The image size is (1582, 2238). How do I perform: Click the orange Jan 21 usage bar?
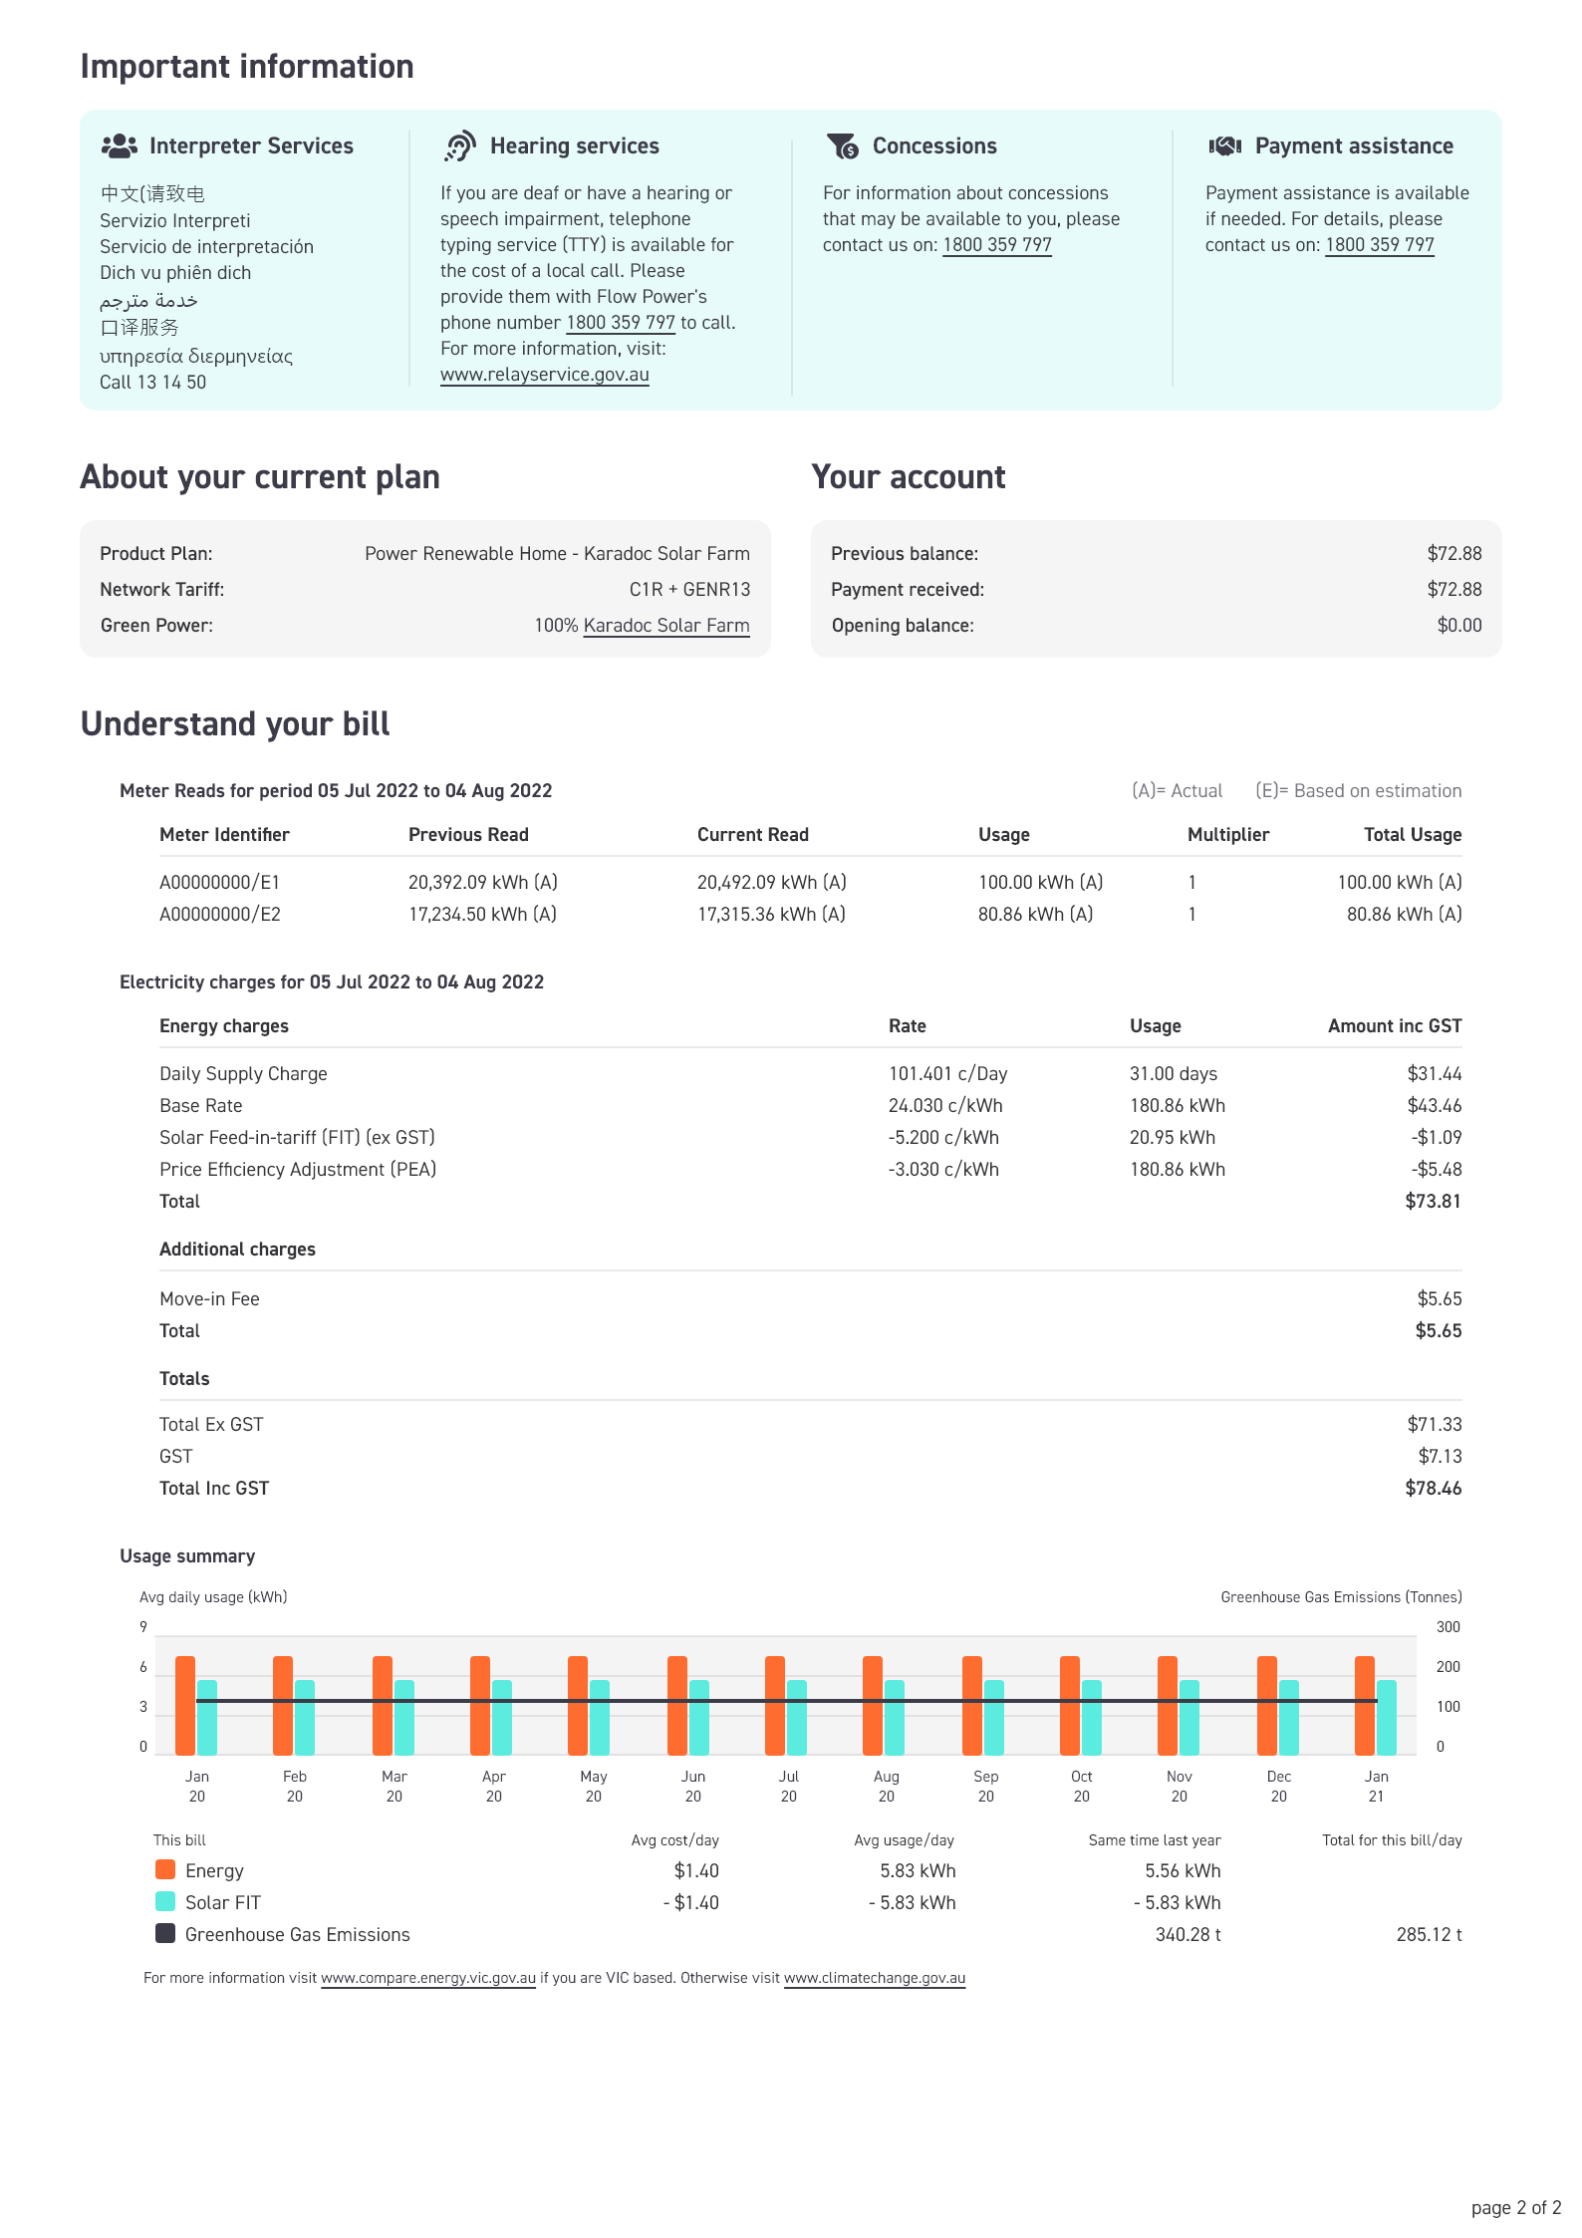pyautogui.click(x=1365, y=1705)
